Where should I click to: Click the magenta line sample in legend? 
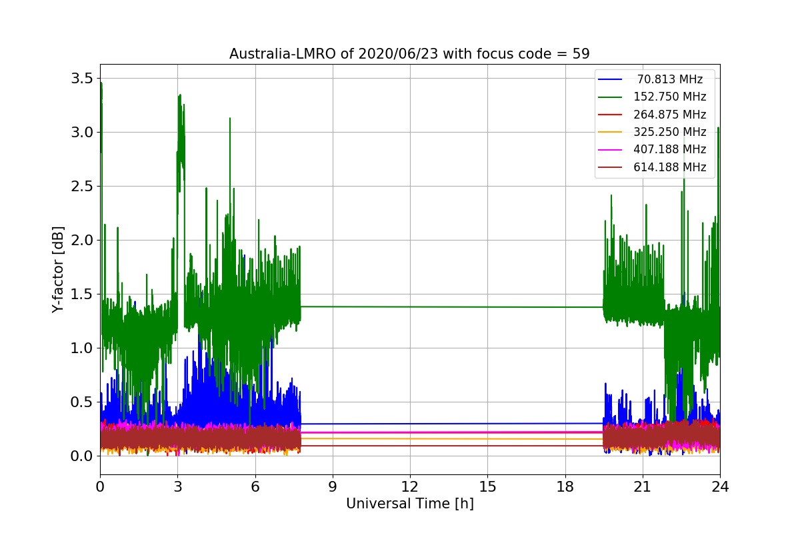(610, 150)
